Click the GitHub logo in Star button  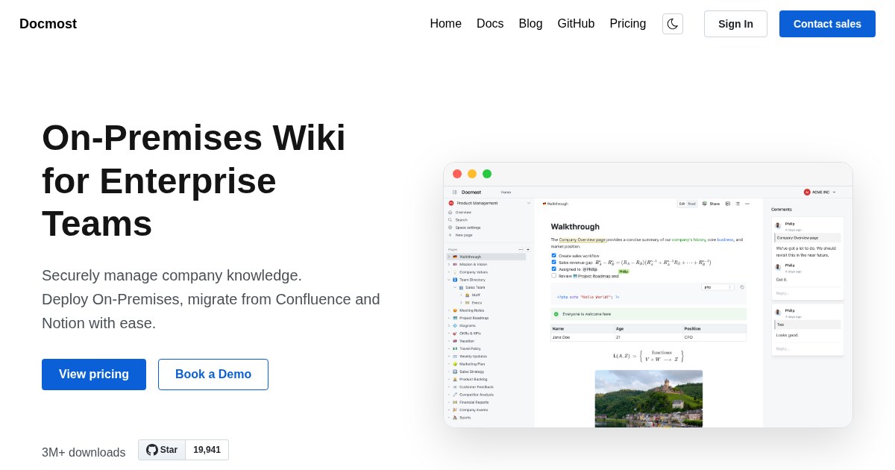pyautogui.click(x=152, y=450)
